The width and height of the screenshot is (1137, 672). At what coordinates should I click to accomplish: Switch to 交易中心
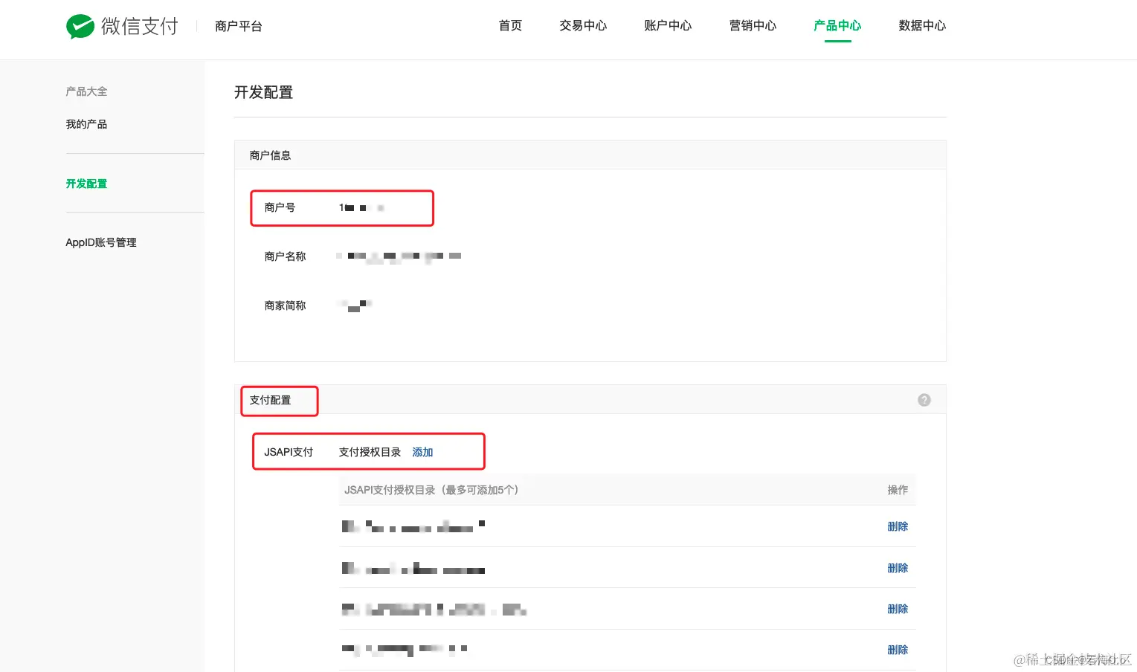[x=582, y=25]
